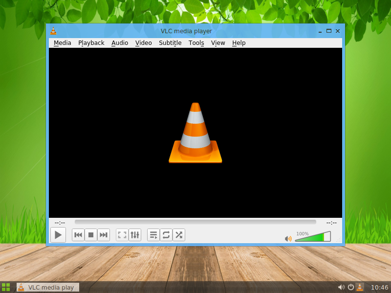Mute audio via the speaker icon

pos(288,238)
